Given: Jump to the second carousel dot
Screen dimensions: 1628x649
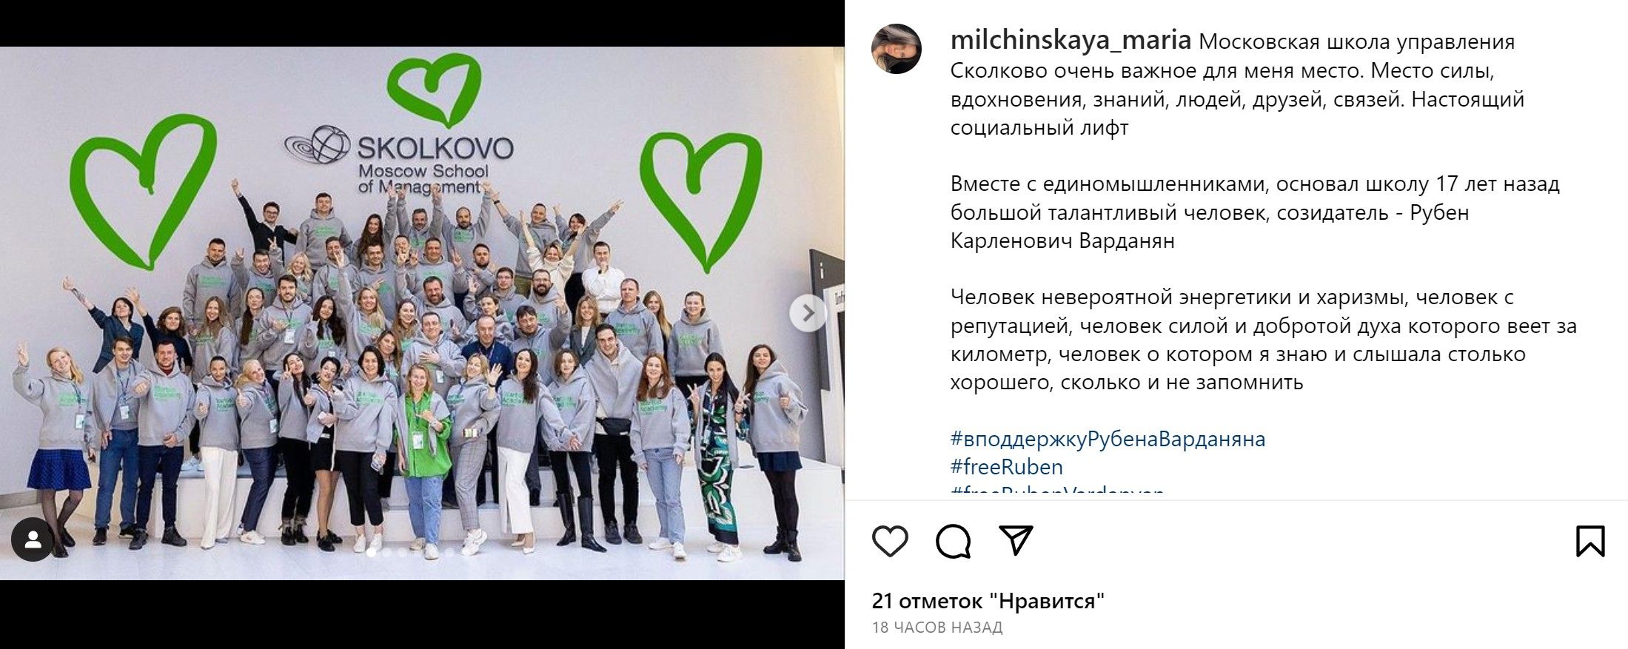Looking at the screenshot, I should tap(386, 552).
